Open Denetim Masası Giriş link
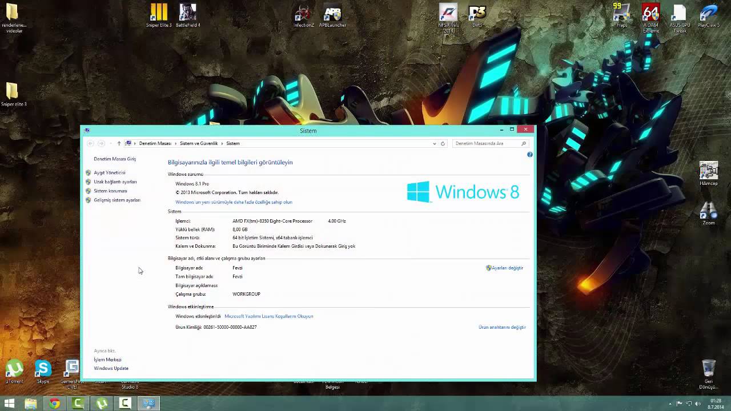 (x=115, y=159)
